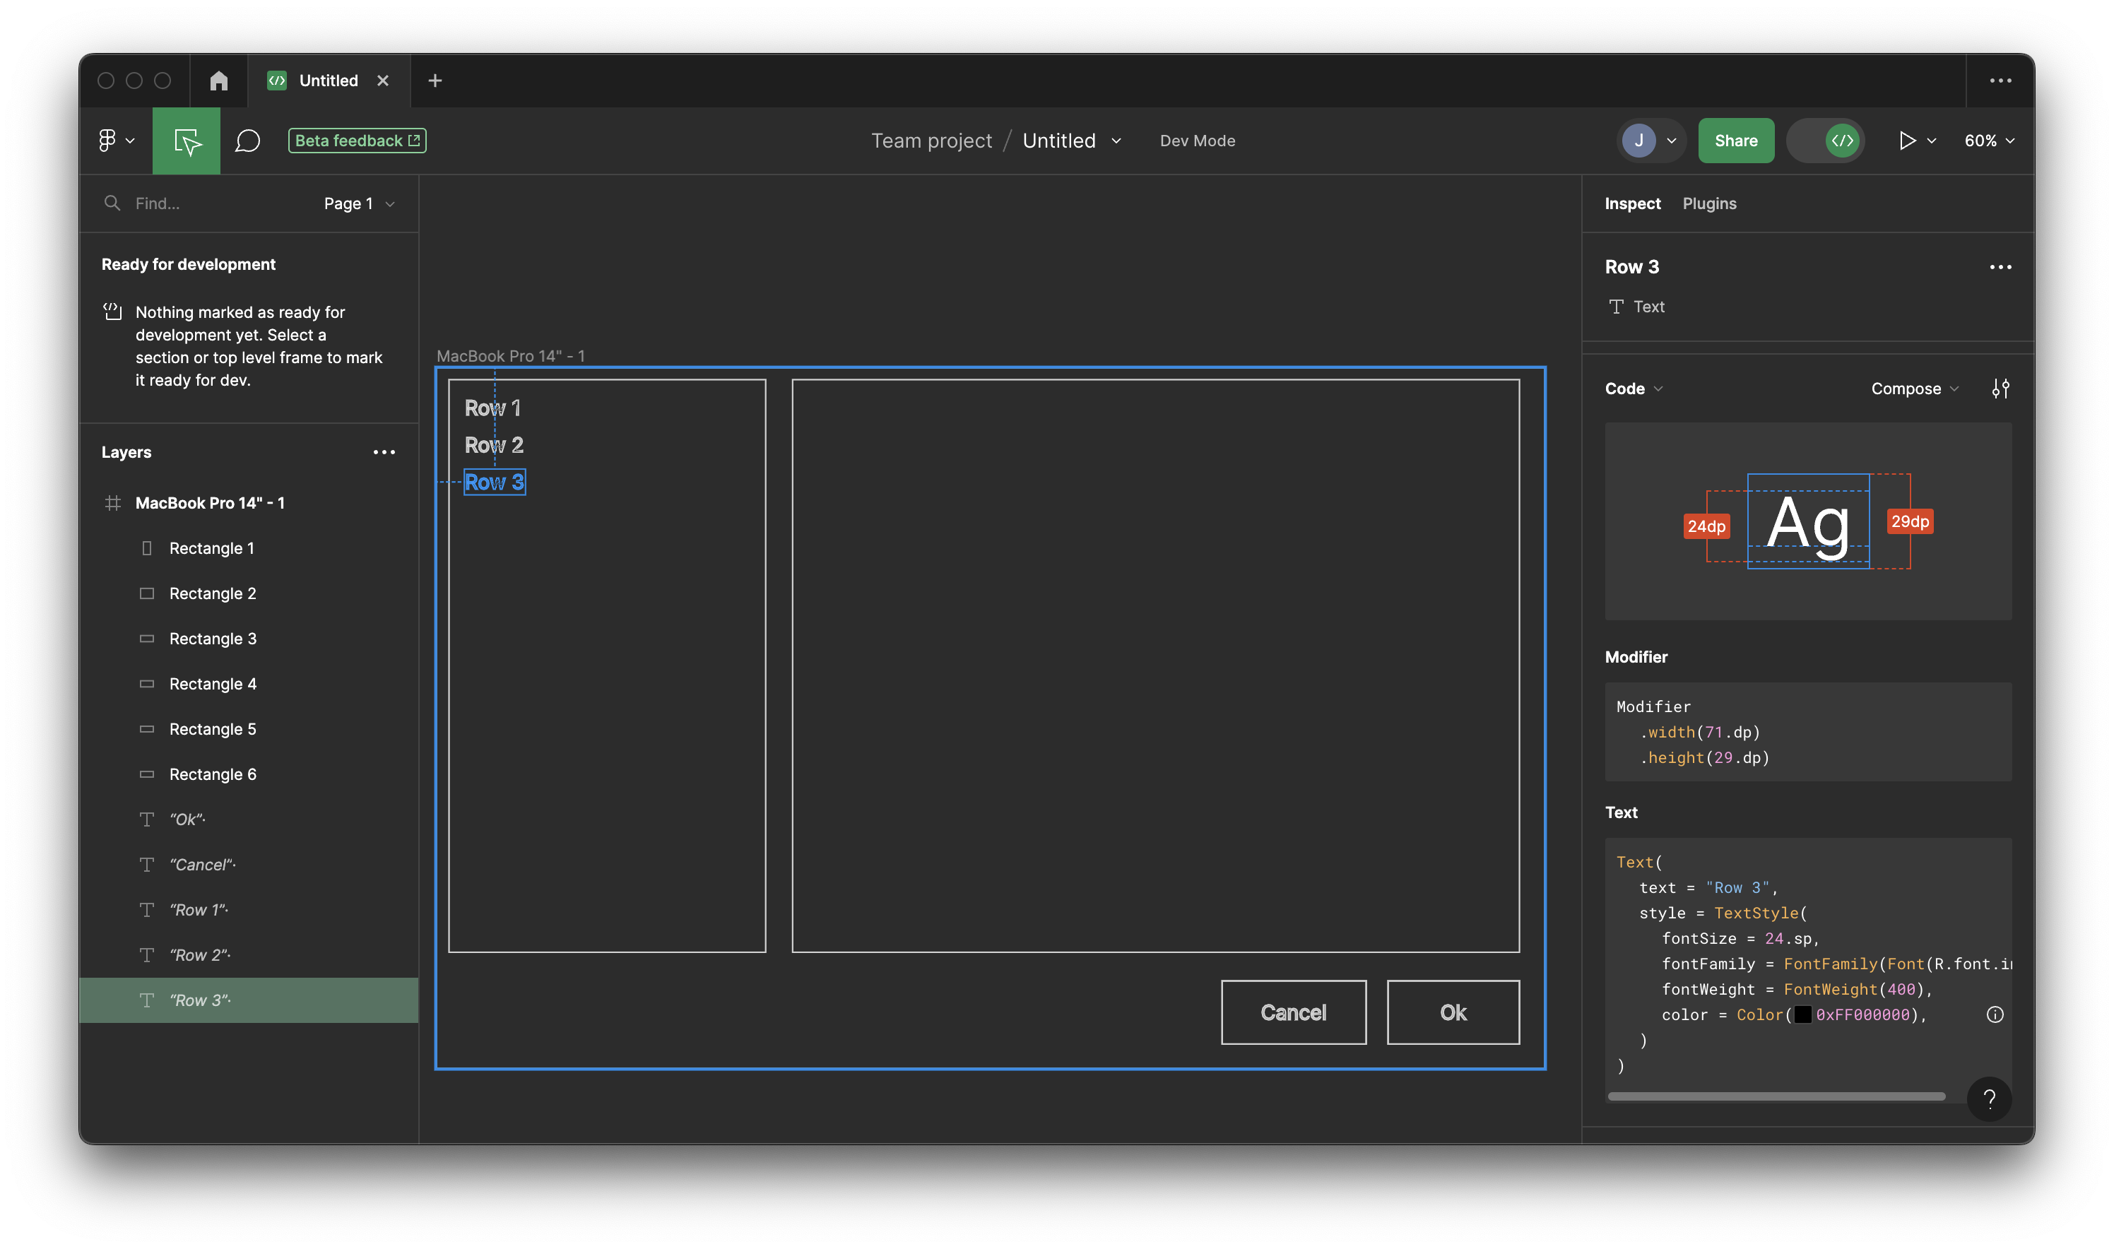Open the Figma main menu
Screen dimensions: 2114x1249
(115, 141)
